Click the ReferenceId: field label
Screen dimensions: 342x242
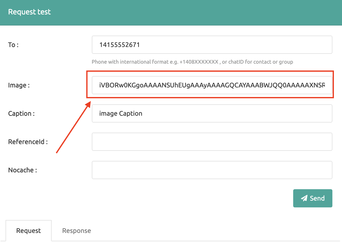(28, 142)
